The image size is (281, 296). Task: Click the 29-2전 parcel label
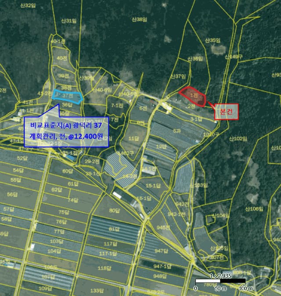click(92, 161)
